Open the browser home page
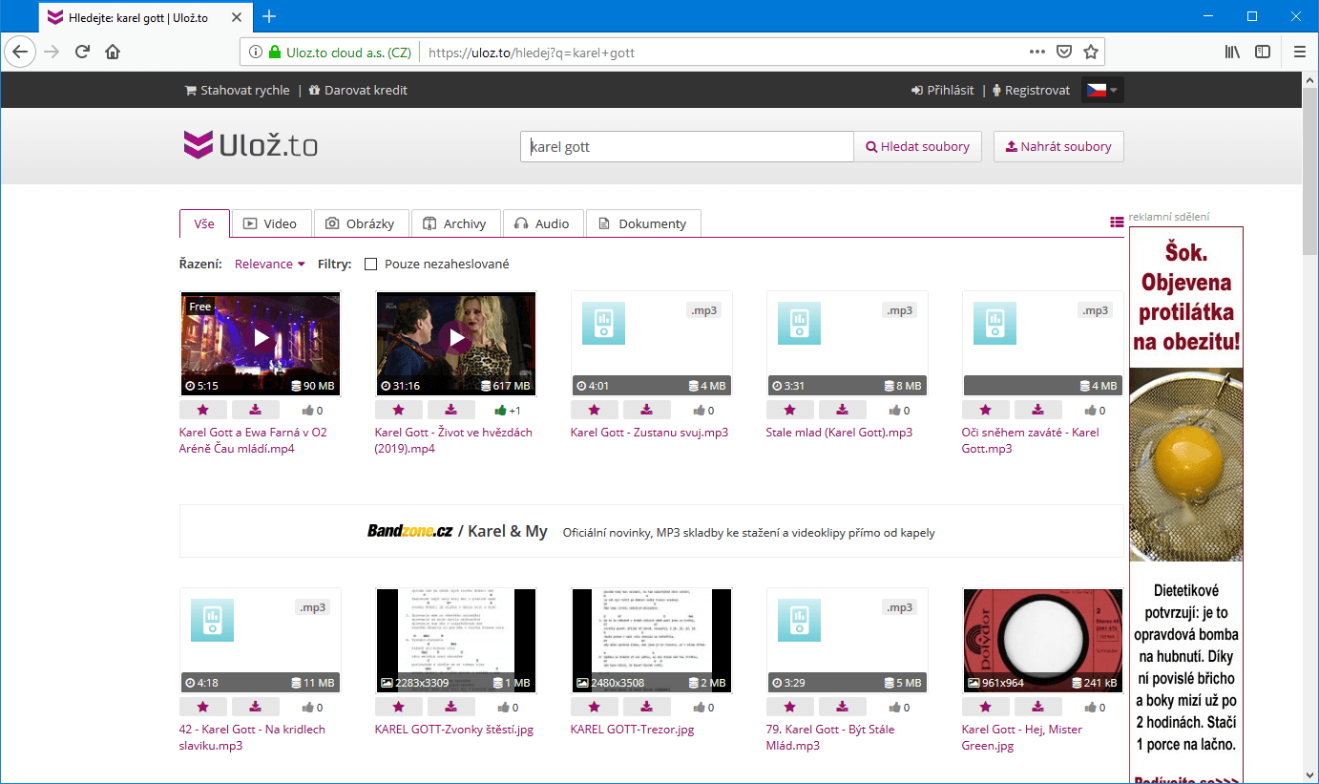 click(113, 52)
